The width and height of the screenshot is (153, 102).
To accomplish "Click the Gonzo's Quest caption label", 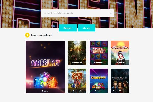I will pyautogui.click(x=77, y=63).
